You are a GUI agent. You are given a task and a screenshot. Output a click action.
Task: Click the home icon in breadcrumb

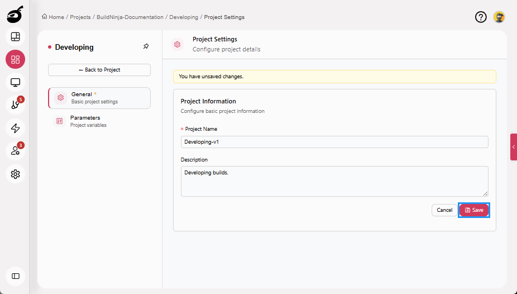point(44,17)
